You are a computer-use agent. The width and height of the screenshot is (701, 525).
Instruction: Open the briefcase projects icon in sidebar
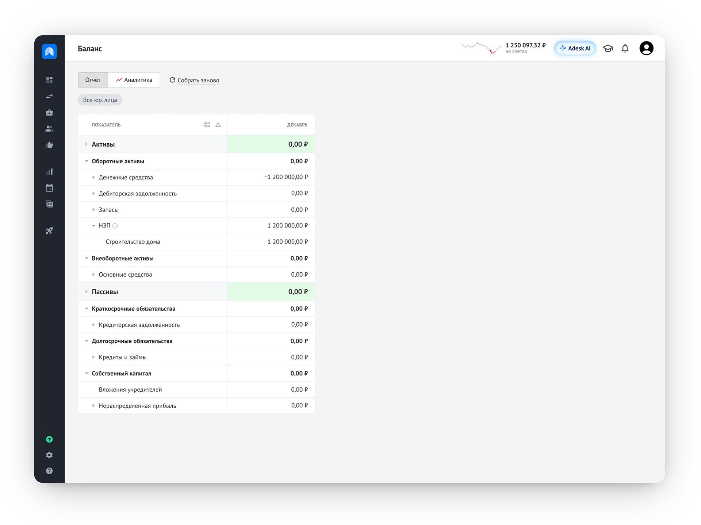click(x=49, y=113)
